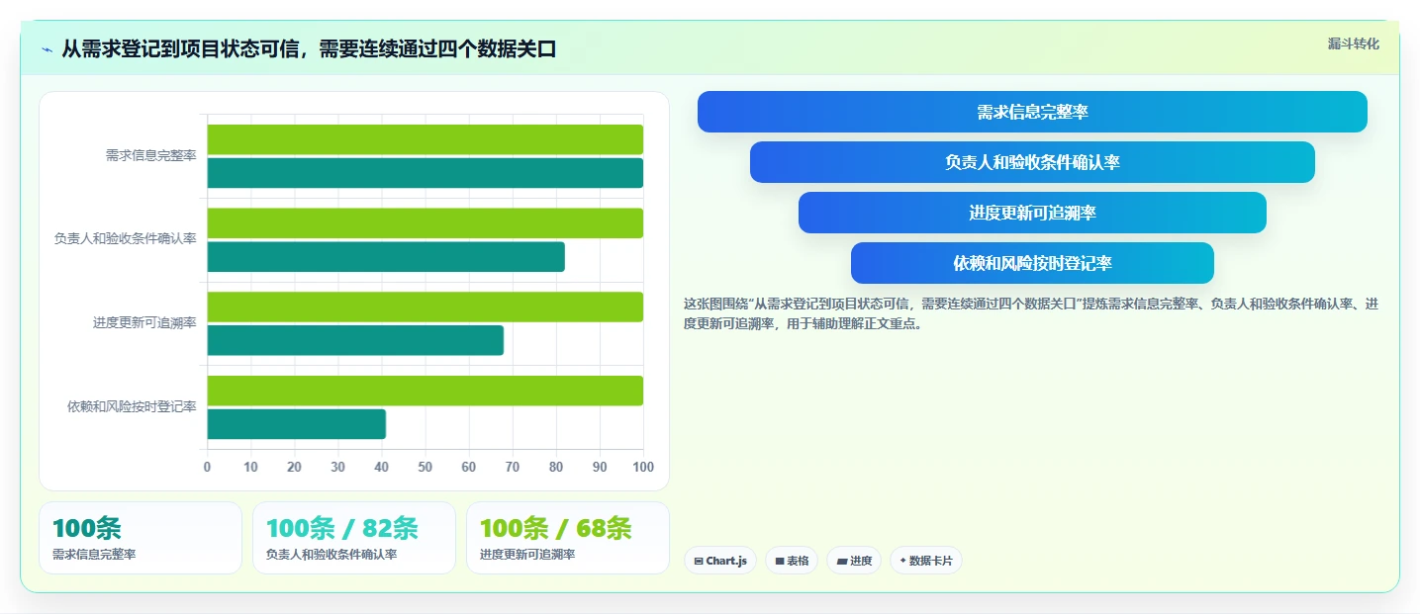Click the teal bar for 负责人和验收条件确认率
Viewport: 1420px width, 614px height.
[x=386, y=257]
